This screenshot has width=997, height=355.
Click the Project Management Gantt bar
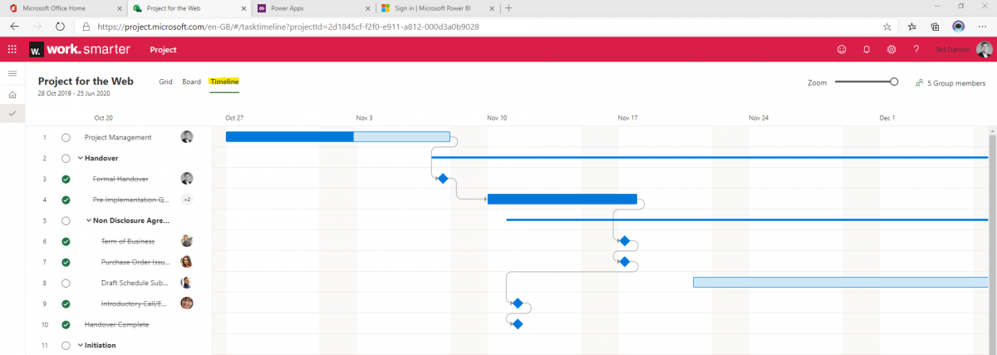coord(337,136)
